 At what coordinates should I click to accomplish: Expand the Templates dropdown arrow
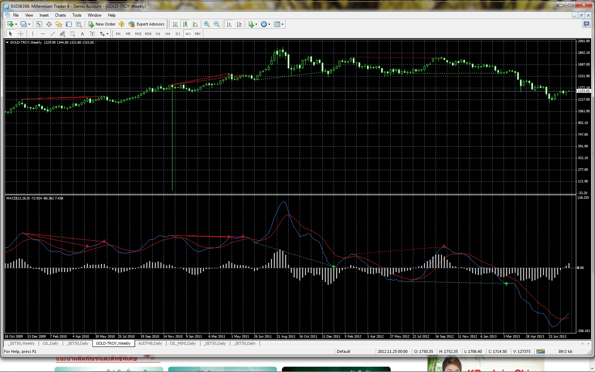pyautogui.click(x=282, y=24)
